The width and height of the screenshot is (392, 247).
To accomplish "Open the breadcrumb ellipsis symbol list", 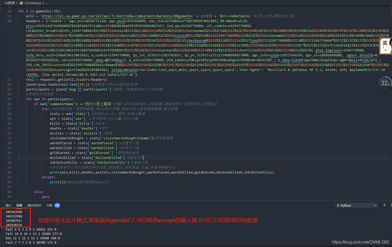I will coord(46,3).
